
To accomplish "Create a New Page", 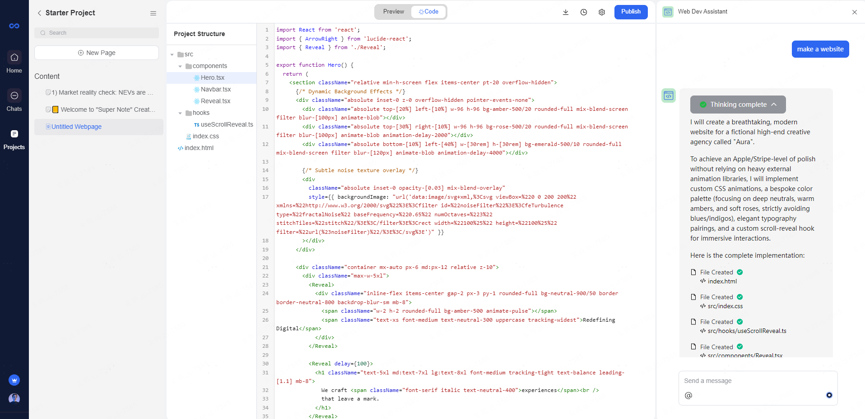I will click(97, 53).
